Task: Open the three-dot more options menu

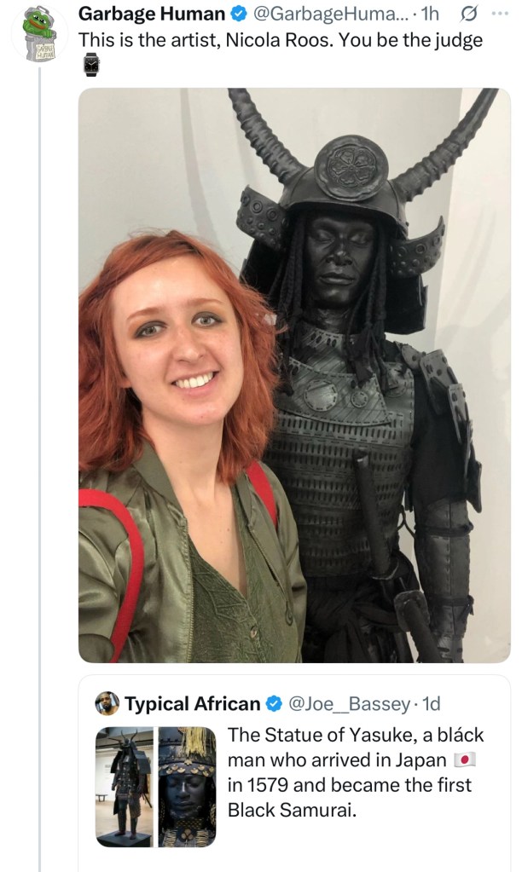Action: [x=500, y=14]
